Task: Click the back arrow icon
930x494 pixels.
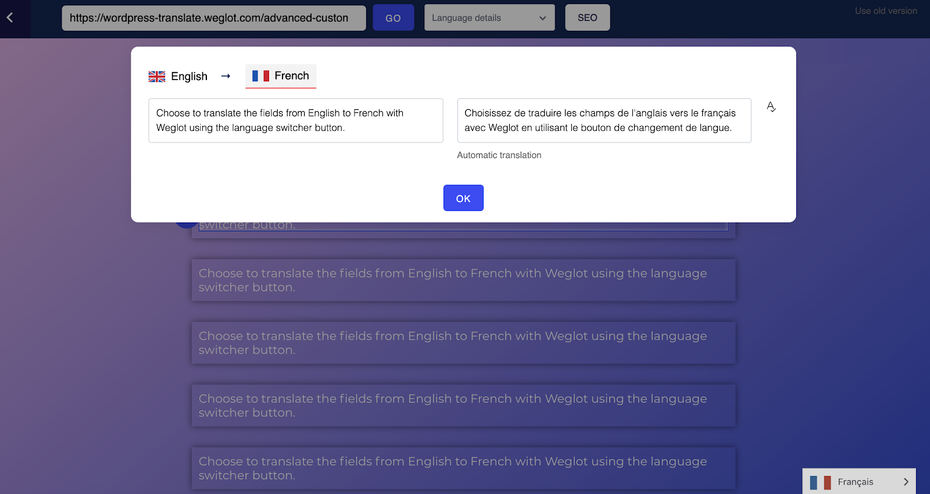Action: tap(10, 18)
